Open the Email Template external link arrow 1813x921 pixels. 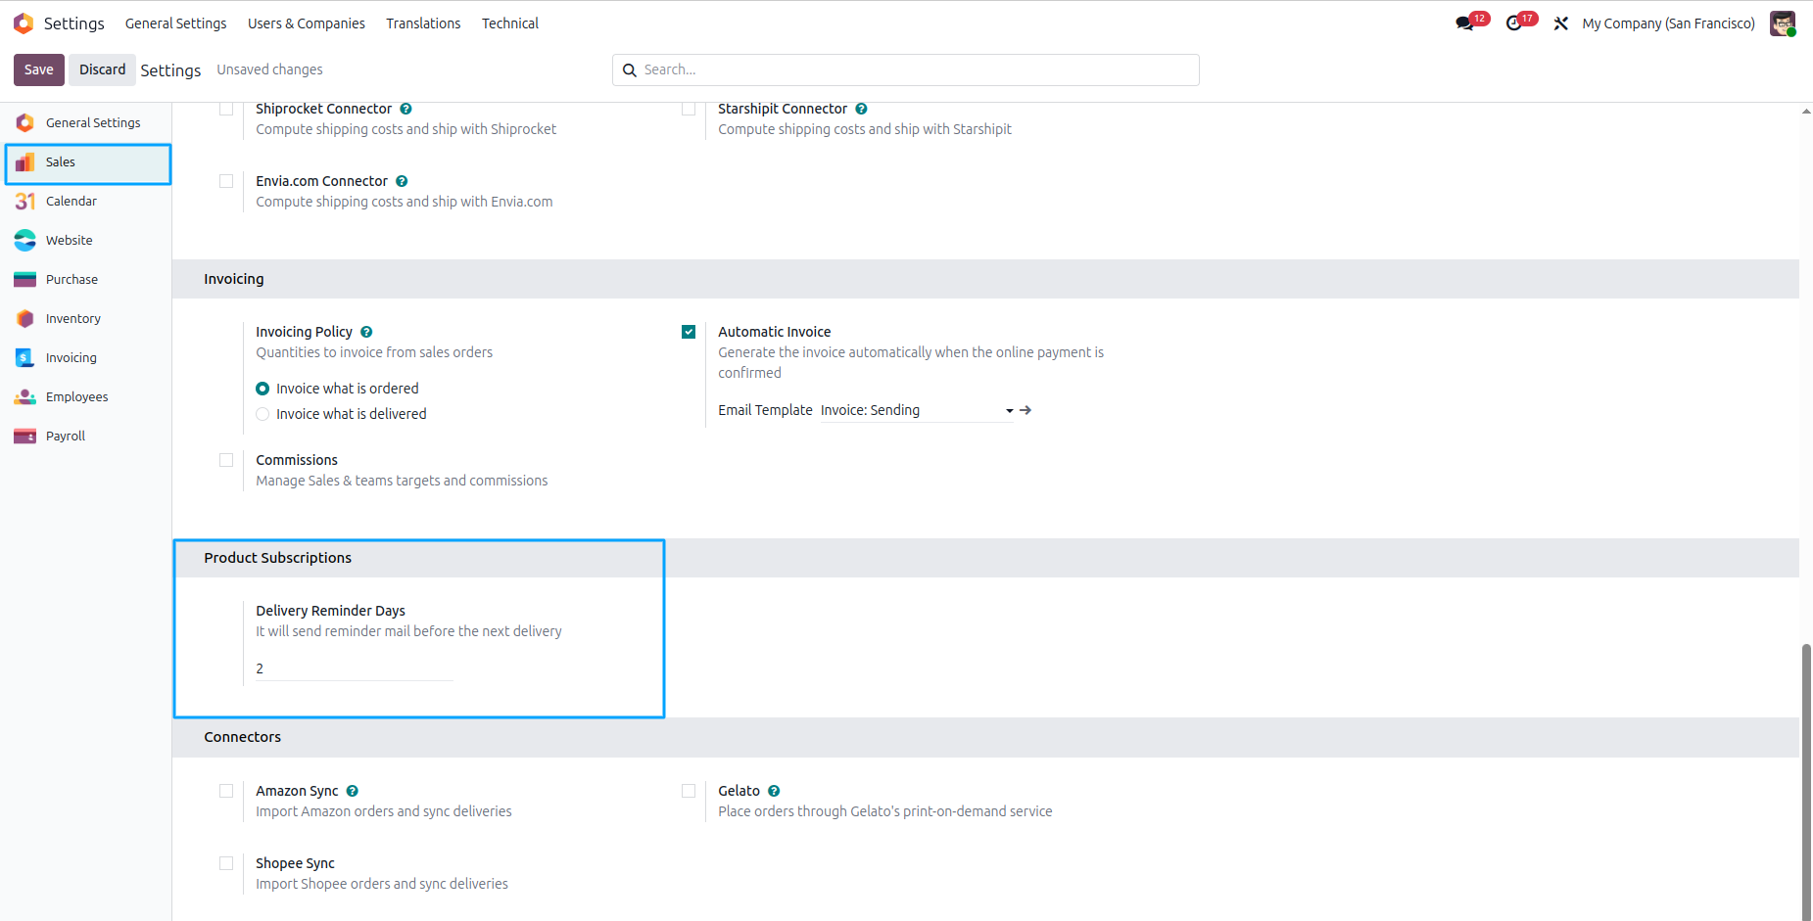point(1026,410)
